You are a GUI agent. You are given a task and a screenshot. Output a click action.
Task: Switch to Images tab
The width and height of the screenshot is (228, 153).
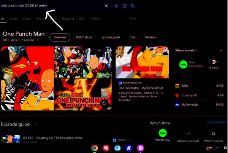(13, 19)
